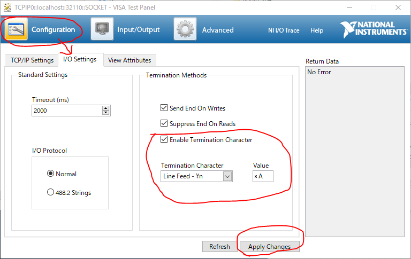The height and width of the screenshot is (259, 411).
Task: Click the Configuration wrench icon
Action: pyautogui.click(x=16, y=29)
